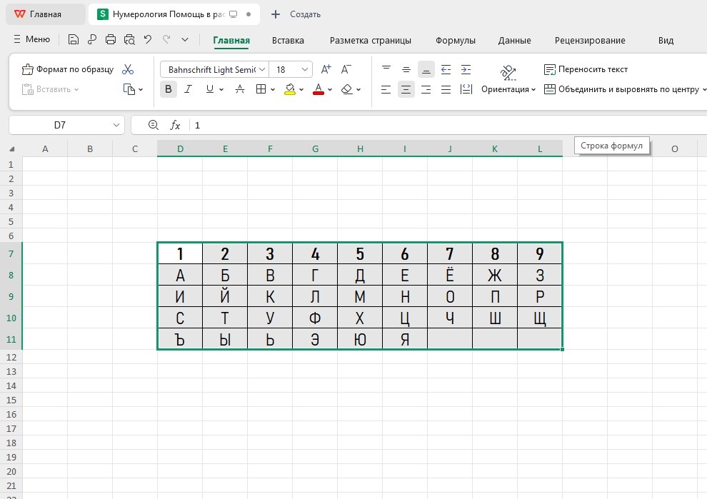Click the distributed alignment icon
This screenshot has width=707, height=499.
[466, 89]
